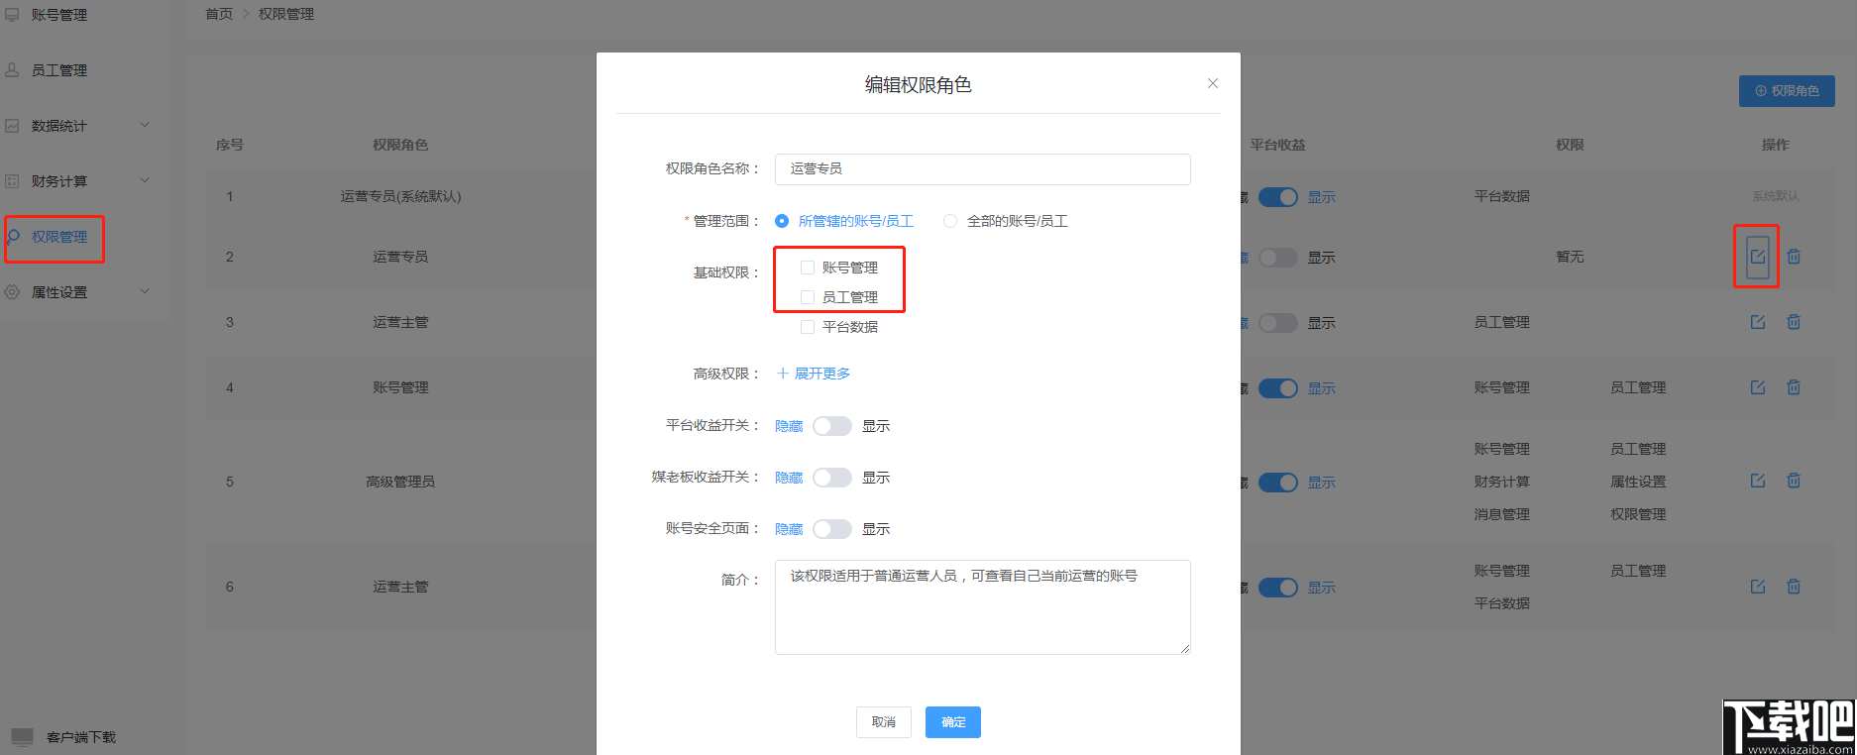Click the 员工管理 sidebar person icon
Viewport: 1857px width, 755px height.
coord(12,70)
